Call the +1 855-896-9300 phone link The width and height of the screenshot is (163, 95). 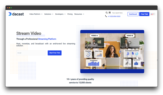point(114,16)
